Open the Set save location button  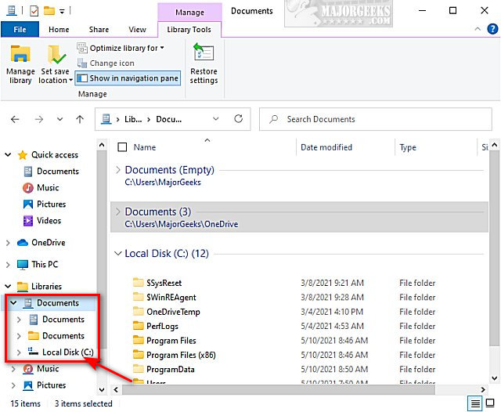click(56, 64)
